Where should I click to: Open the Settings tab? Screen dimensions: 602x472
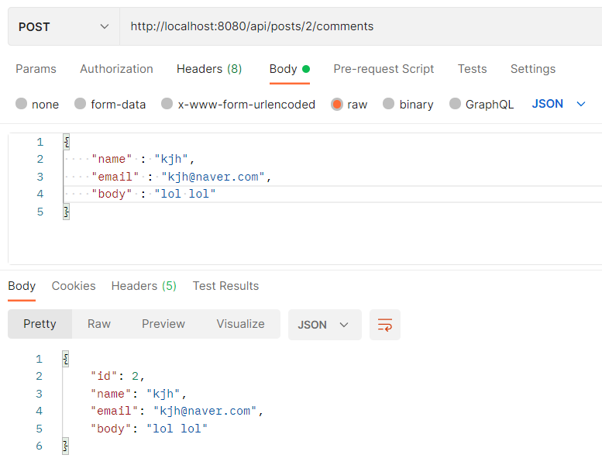point(533,69)
